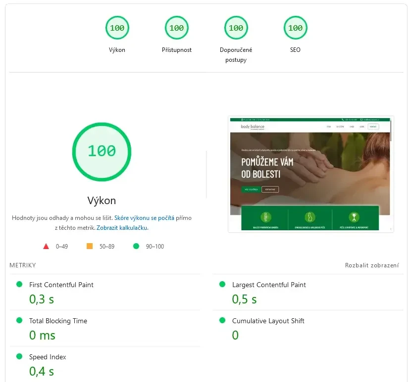Screen dimensions: 410x382
Task: Jump to the SEO score gauge
Action: pos(295,28)
